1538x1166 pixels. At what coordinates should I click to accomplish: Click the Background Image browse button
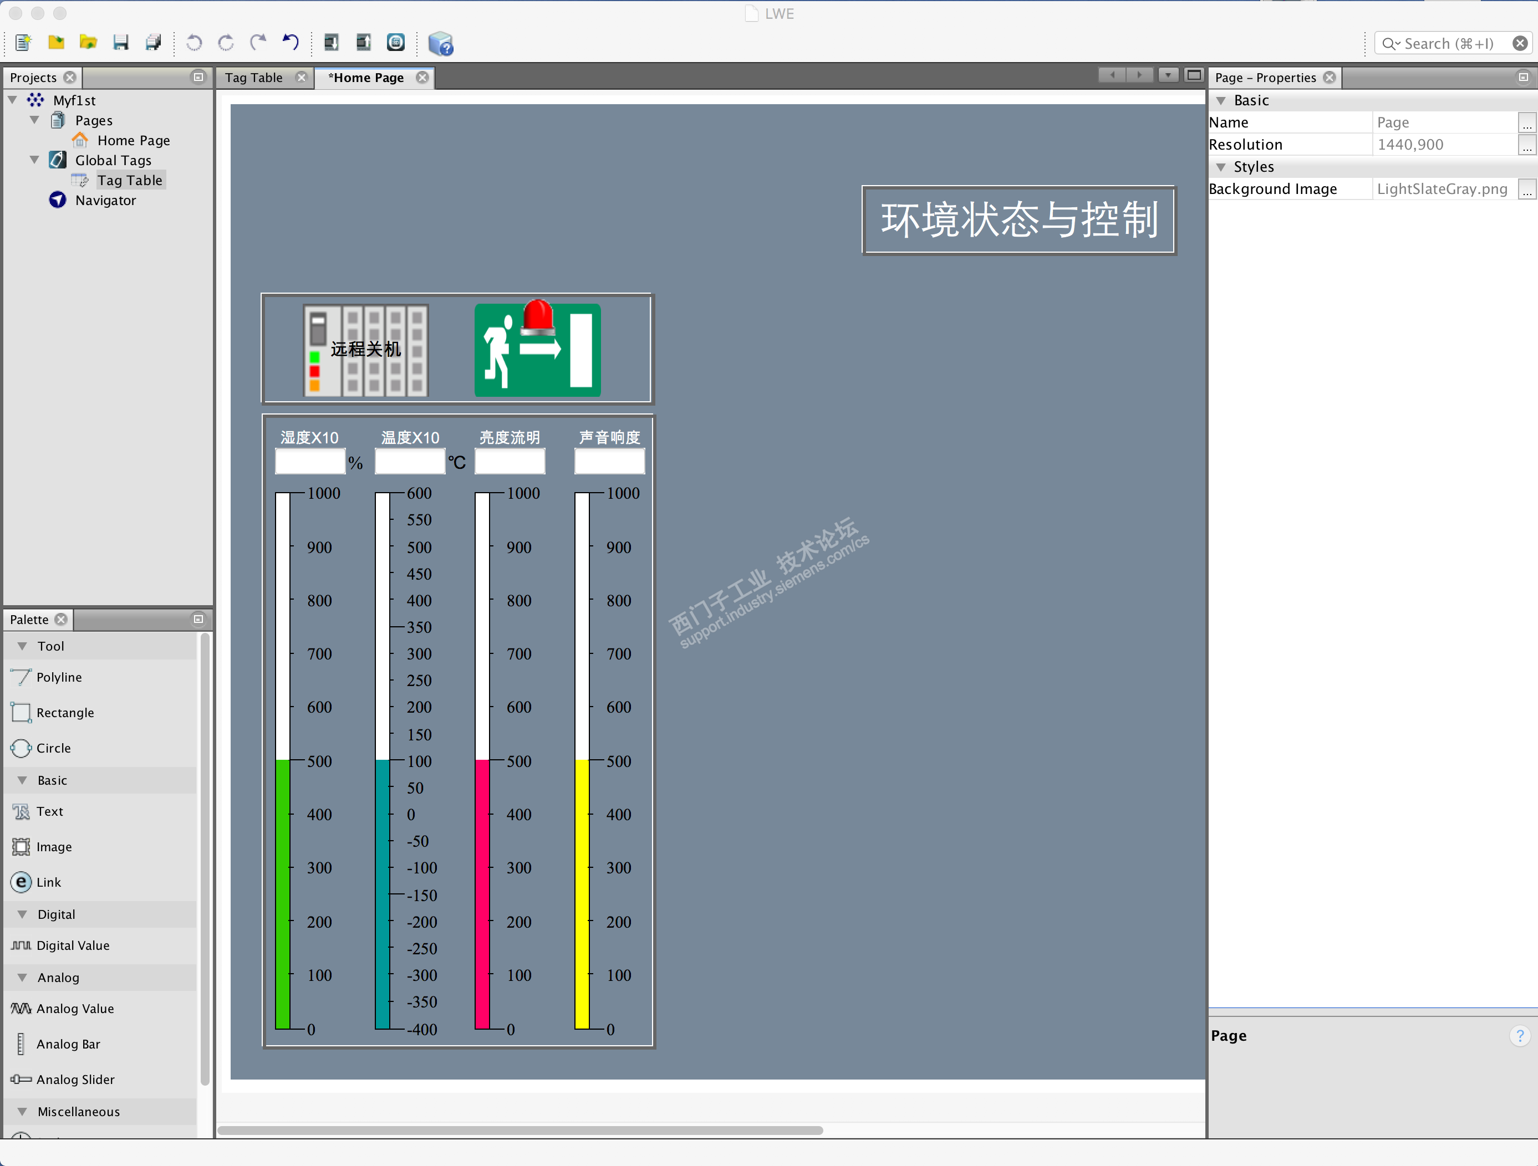[x=1526, y=189]
